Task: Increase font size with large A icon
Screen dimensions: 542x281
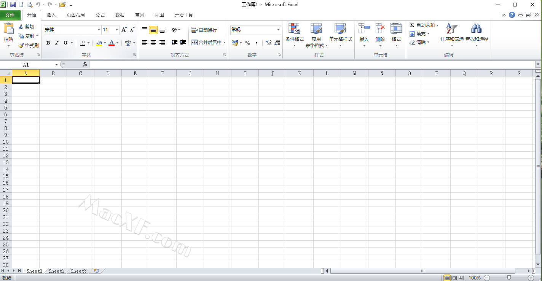Action: coord(124,30)
